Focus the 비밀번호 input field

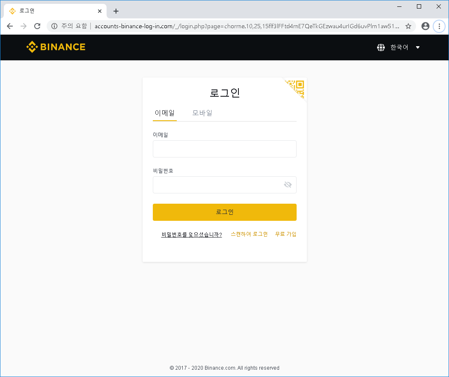coord(224,185)
